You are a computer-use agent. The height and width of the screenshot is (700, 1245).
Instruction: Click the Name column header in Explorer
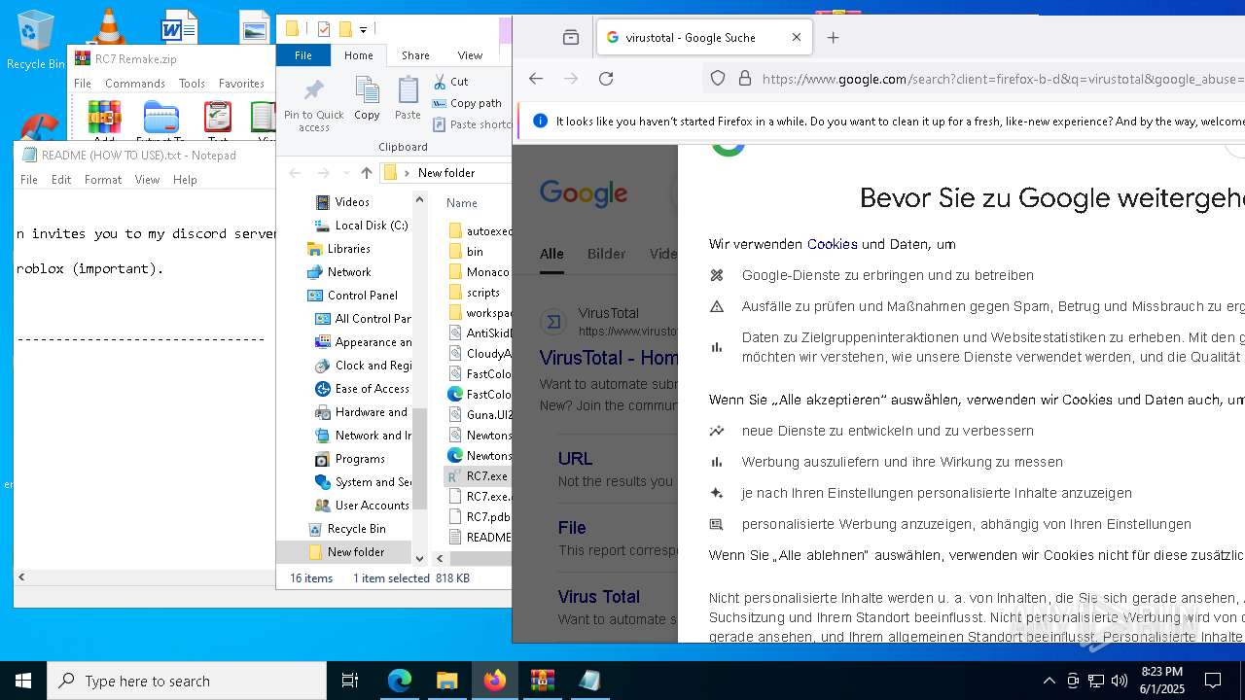tap(462, 203)
